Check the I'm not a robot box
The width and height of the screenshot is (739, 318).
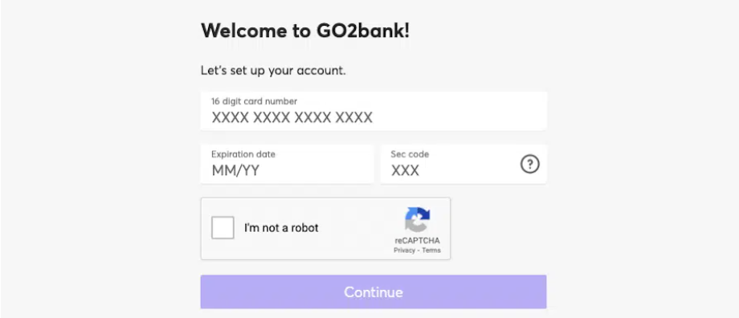tap(223, 227)
